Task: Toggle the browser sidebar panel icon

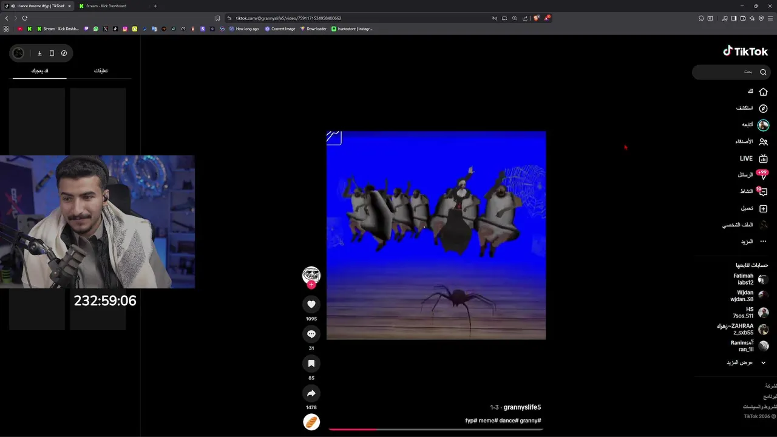Action: (x=734, y=18)
